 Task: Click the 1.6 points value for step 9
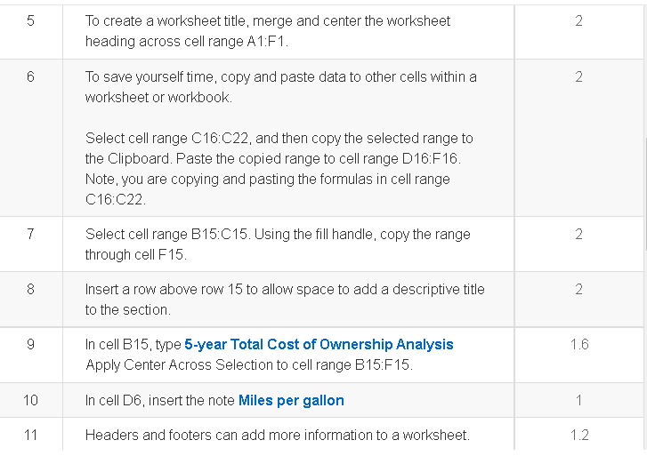(x=578, y=345)
